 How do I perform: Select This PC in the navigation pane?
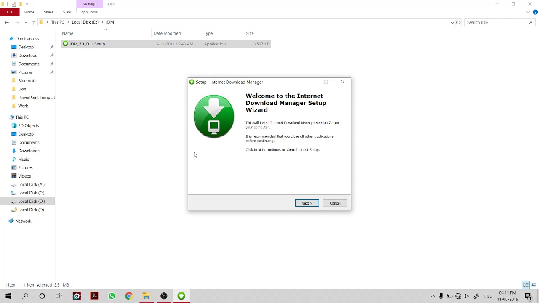(x=22, y=117)
